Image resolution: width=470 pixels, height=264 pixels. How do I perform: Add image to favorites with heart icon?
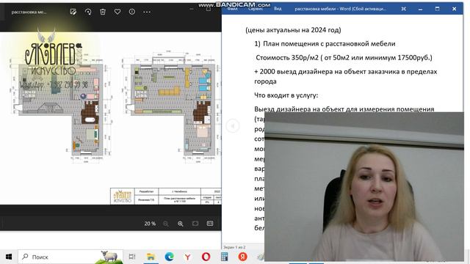(117, 12)
